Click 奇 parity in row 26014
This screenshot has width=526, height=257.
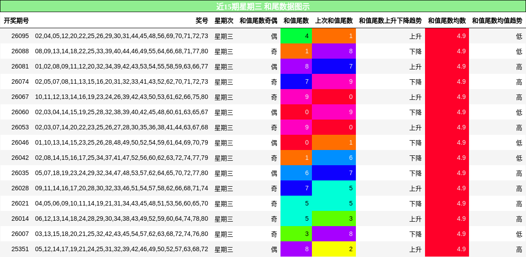coord(274,219)
